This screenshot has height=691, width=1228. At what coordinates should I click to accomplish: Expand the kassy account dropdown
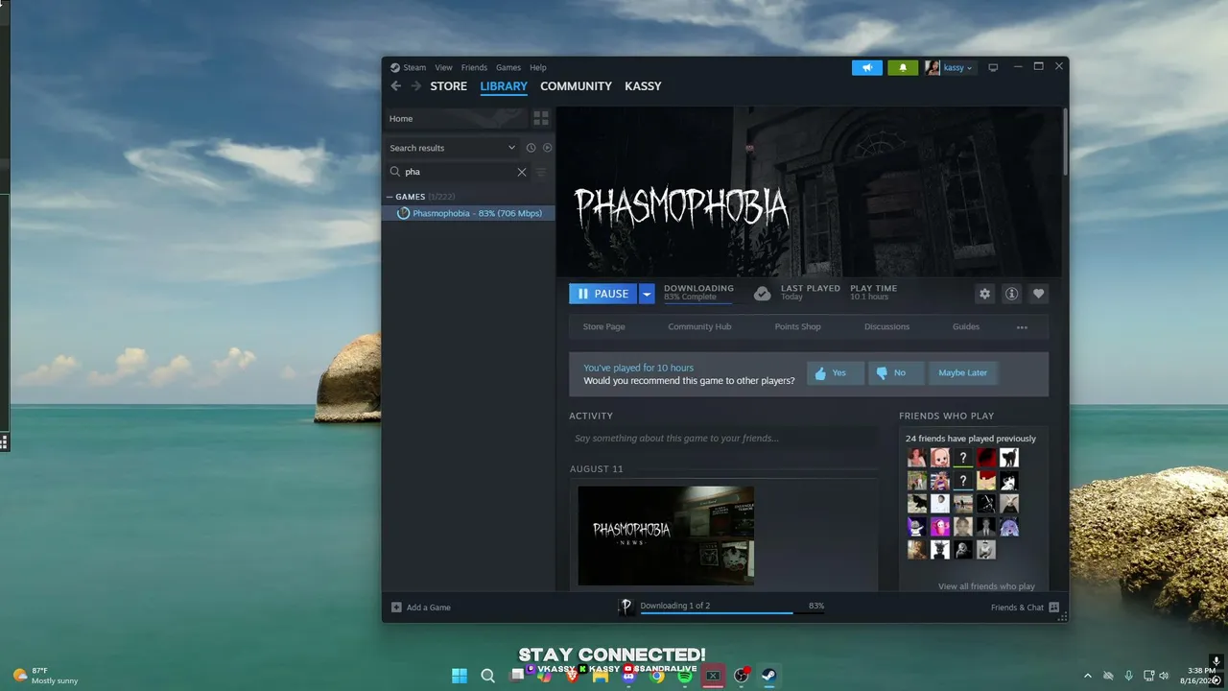tap(950, 67)
